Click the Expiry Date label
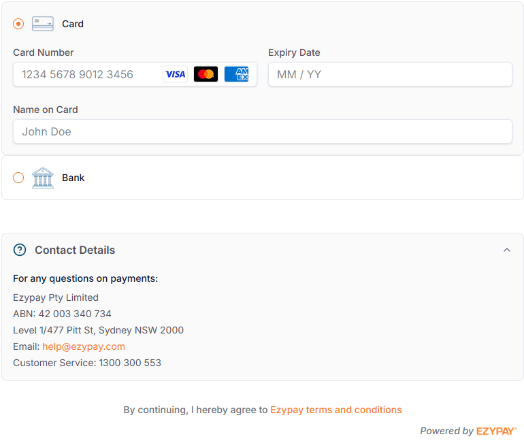The image size is (524, 441). (x=294, y=52)
